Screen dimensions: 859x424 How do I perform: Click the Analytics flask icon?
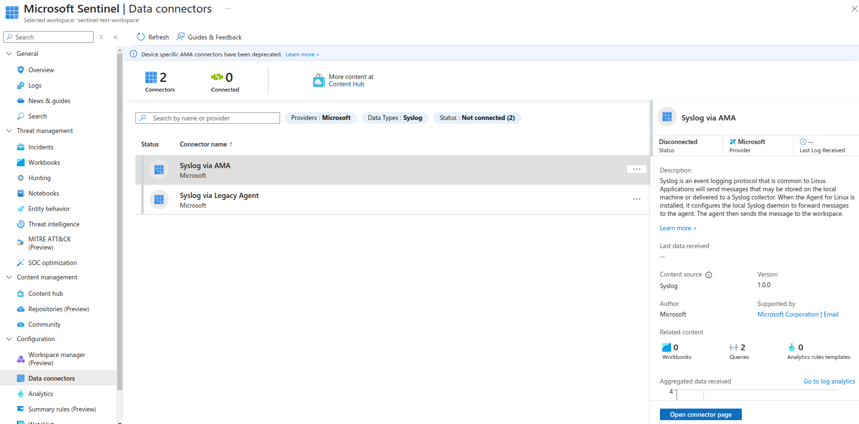[21, 394]
